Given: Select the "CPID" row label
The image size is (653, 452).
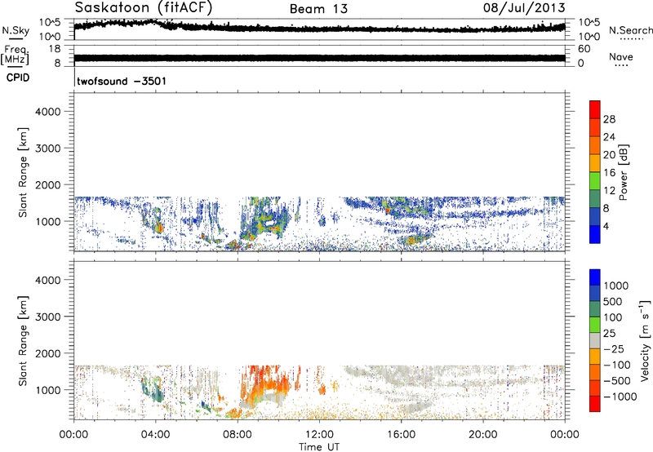Looking at the screenshot, I should (x=18, y=78).
